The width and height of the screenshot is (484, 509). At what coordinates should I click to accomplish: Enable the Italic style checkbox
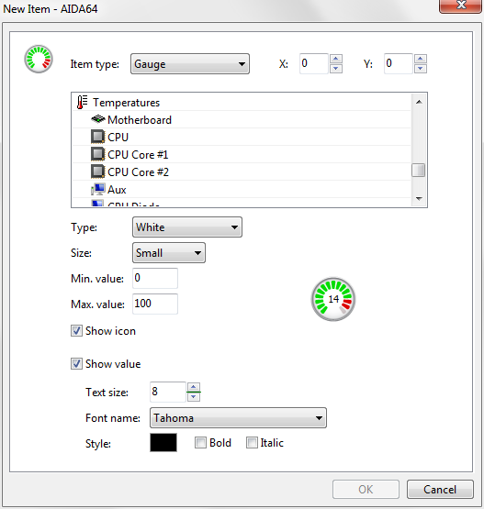coord(252,442)
